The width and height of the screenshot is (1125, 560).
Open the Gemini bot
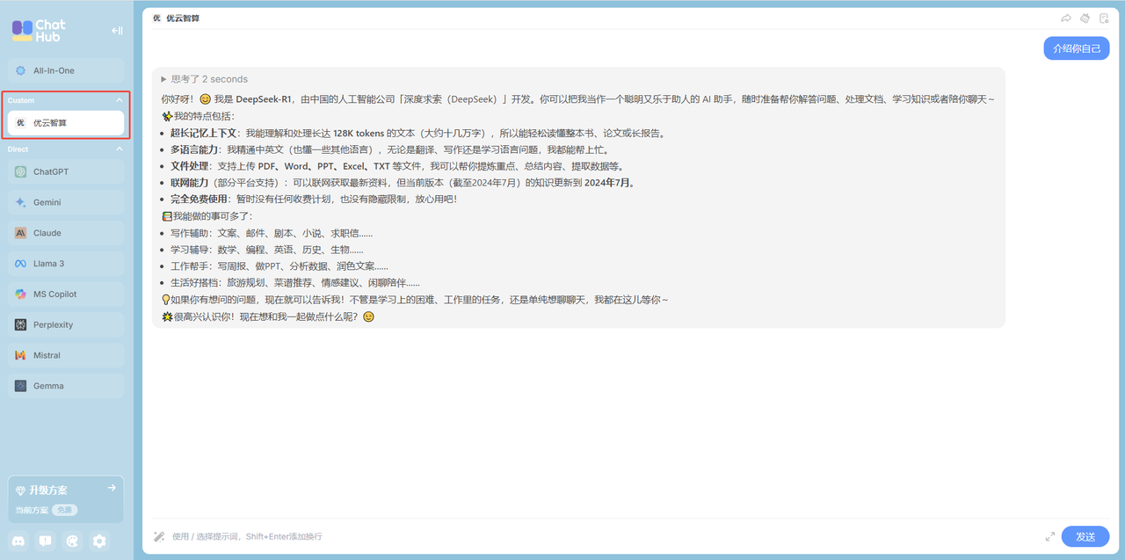click(66, 202)
